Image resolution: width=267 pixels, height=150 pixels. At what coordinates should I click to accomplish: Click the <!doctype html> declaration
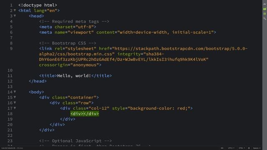point(38,5)
